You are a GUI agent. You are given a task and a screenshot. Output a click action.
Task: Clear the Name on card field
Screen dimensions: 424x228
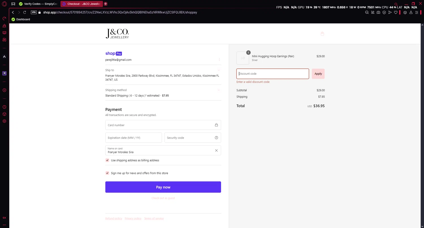[x=216, y=150]
